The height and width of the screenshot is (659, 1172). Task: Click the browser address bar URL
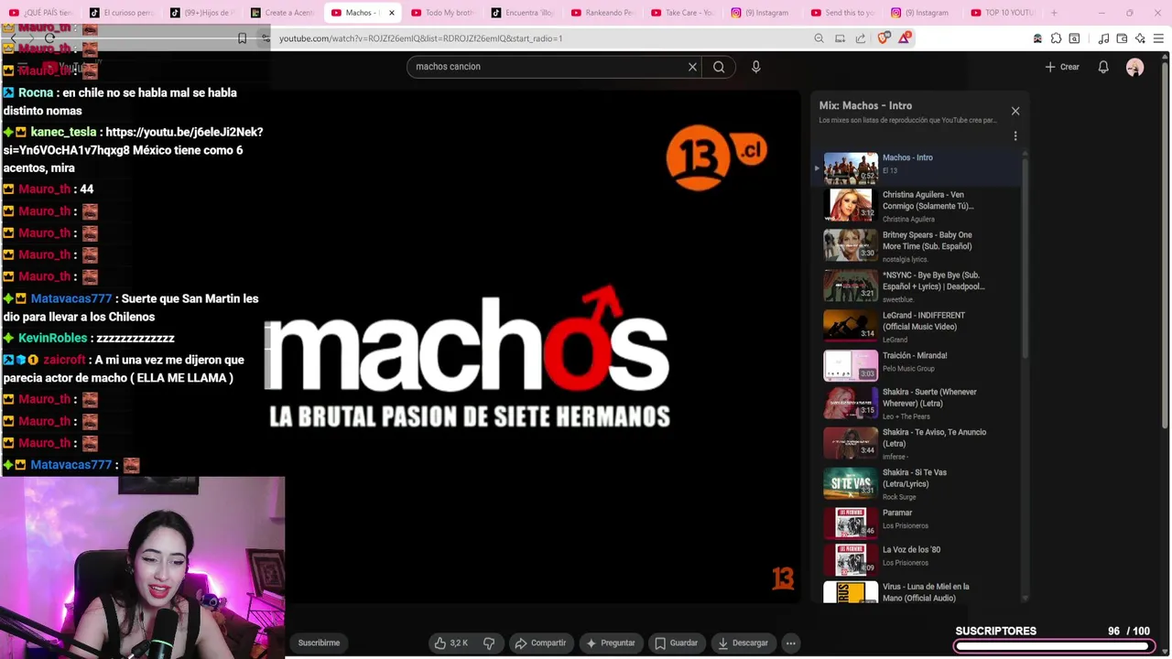pyautogui.click(x=421, y=38)
